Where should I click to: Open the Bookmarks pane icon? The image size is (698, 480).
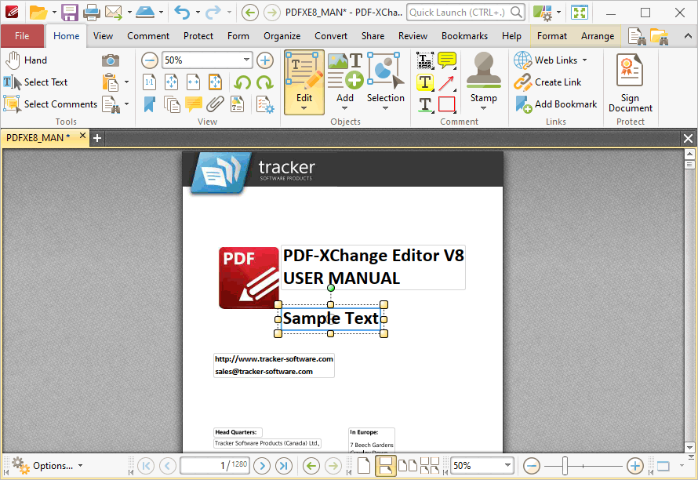(x=150, y=104)
